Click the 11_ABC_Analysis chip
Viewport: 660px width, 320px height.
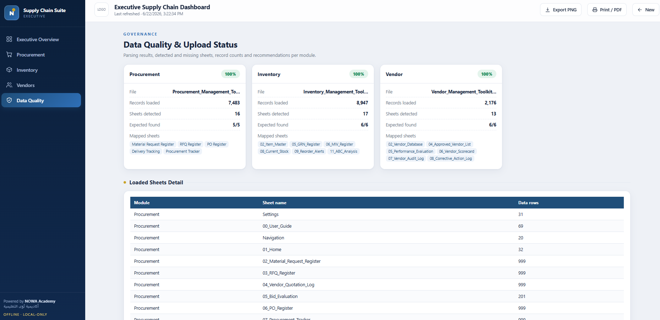point(344,151)
